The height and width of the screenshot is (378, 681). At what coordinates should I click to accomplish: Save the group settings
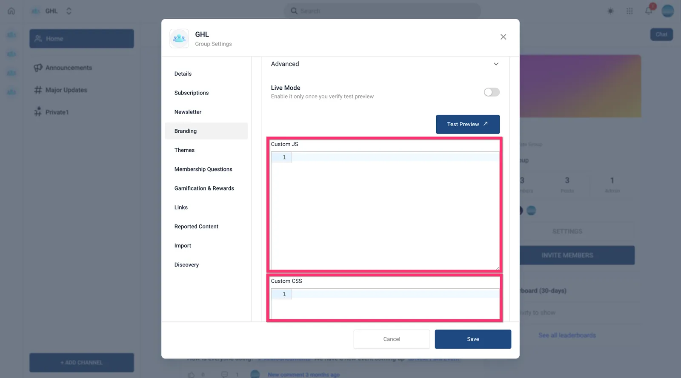coord(473,339)
